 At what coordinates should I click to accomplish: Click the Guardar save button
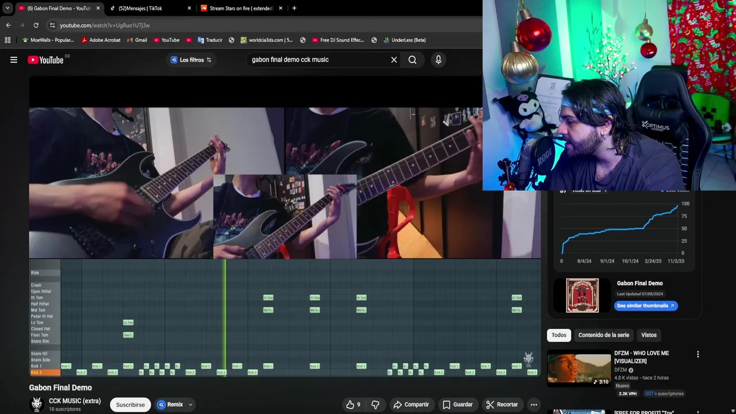click(x=458, y=405)
